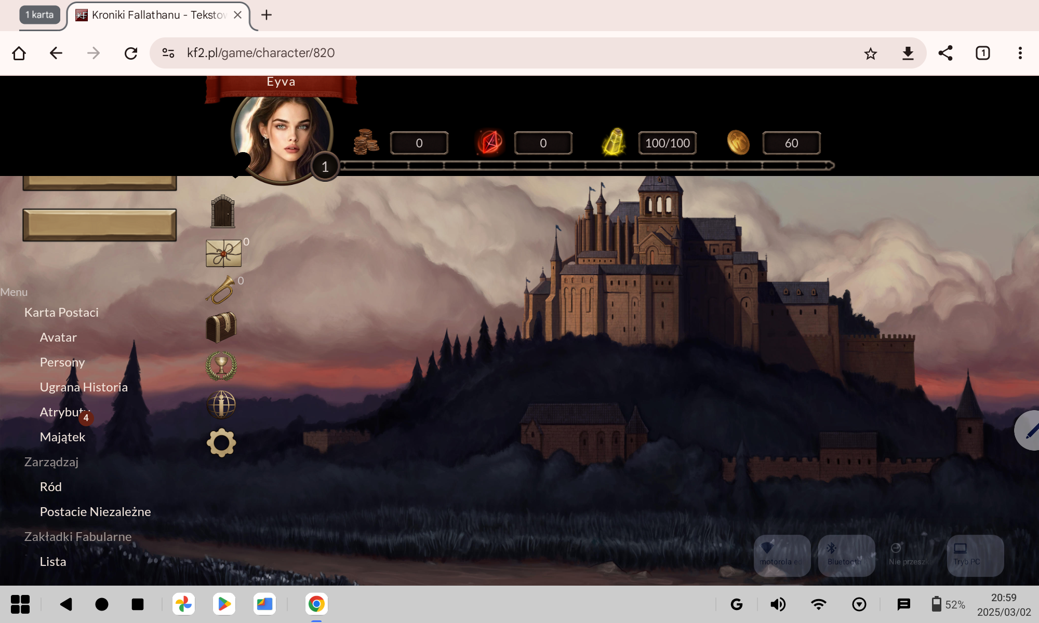The image size is (1039, 623).
Task: Click the red crystal gem icon
Action: (489, 142)
